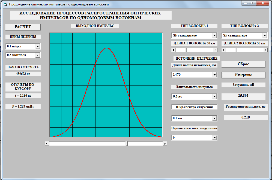272x180 pixels.
Task: Click the НАЧАЛО ОТСЧЕТА label
Action: pos(23,67)
